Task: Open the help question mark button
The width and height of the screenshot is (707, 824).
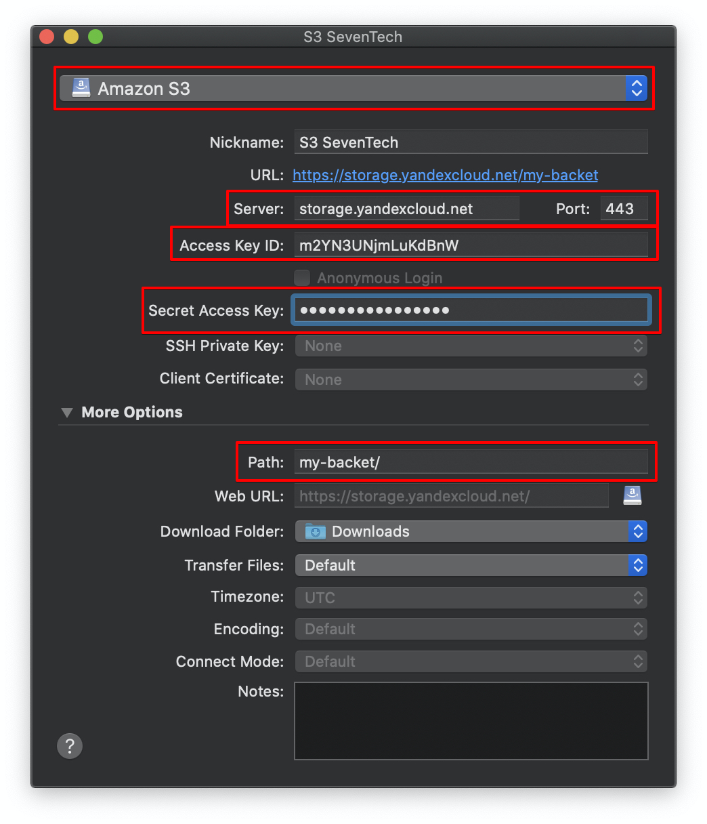Action: [70, 746]
